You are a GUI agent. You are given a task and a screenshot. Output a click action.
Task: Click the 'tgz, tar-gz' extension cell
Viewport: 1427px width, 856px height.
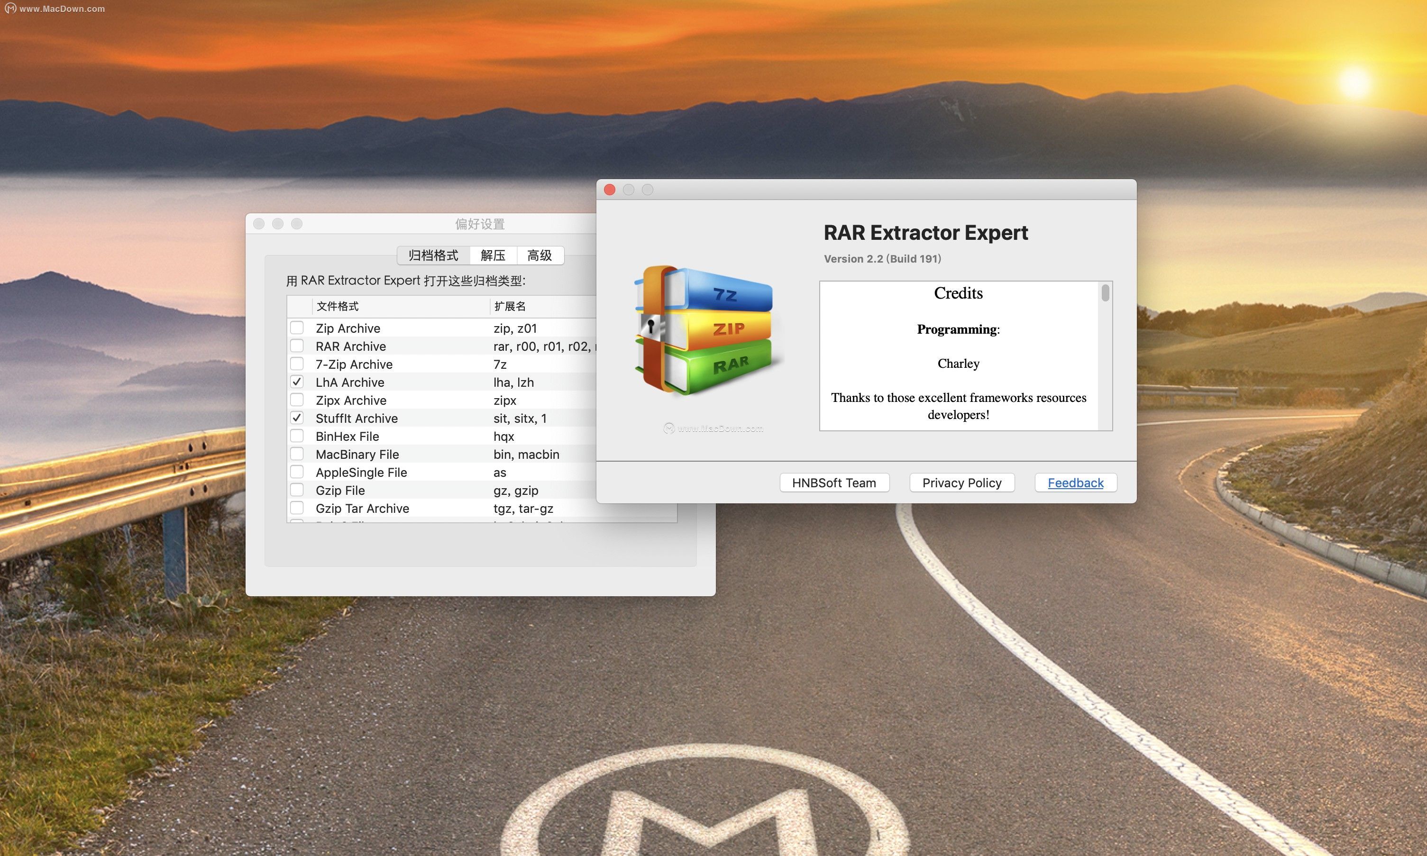click(523, 508)
